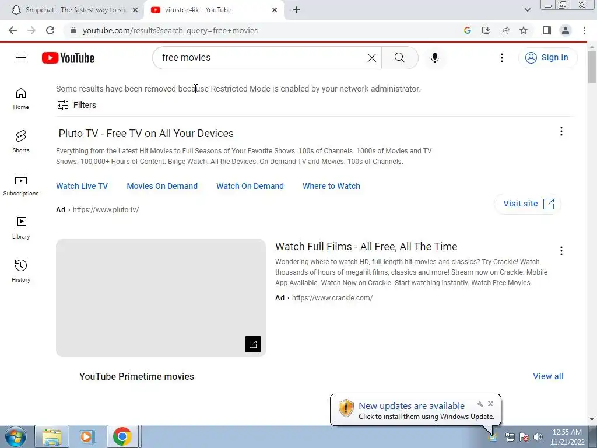Open the Where to Watch link

pos(331,186)
